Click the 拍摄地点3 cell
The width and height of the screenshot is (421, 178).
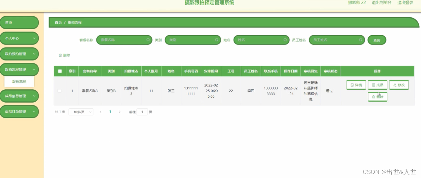click(131, 91)
